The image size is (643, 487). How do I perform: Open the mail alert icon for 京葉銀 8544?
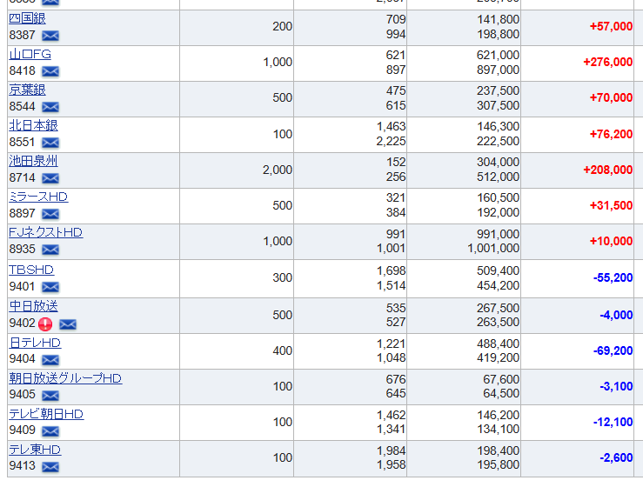coord(50,107)
